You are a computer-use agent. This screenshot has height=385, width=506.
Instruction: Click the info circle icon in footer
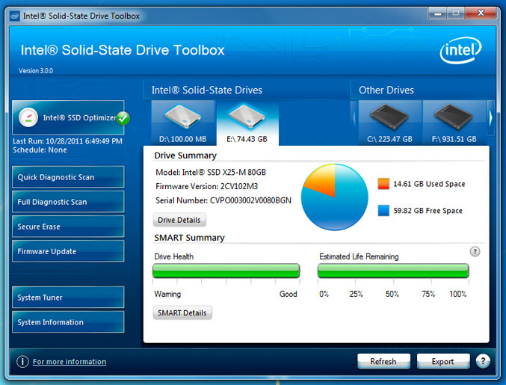tap(22, 361)
